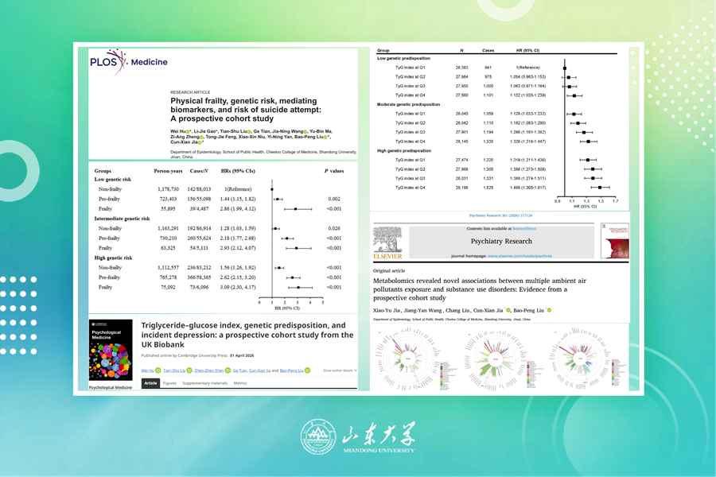
Task: Click ORCID icon after Bao-Peng Liu in Psychiatry Research article
Action: pos(549,309)
